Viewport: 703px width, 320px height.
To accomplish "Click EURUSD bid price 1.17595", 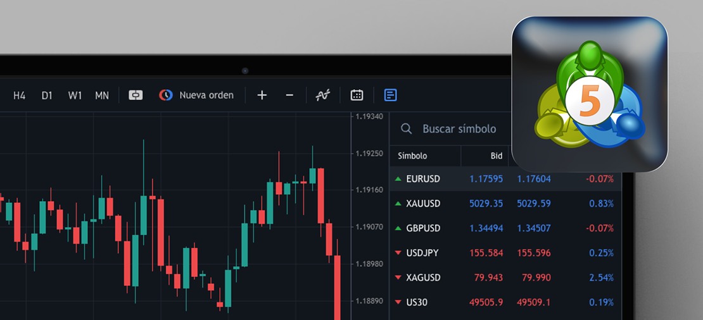I will (x=486, y=179).
